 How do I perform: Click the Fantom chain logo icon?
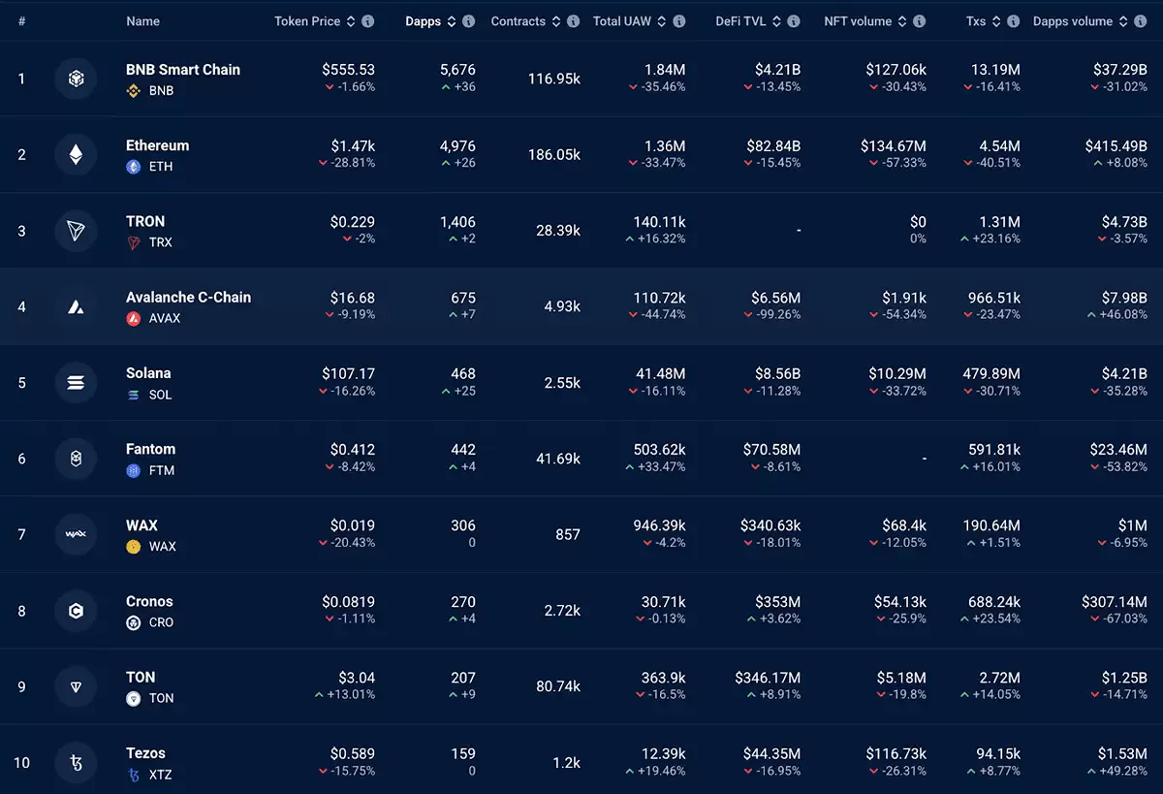76,459
